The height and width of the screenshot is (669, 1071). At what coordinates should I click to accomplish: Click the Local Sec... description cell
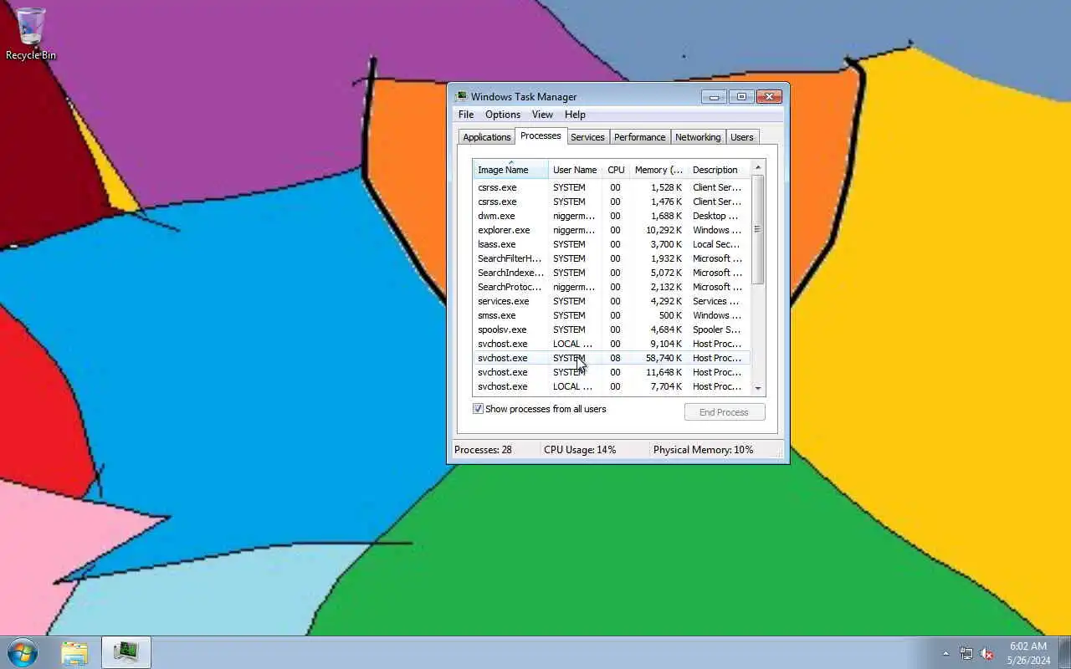click(x=716, y=244)
